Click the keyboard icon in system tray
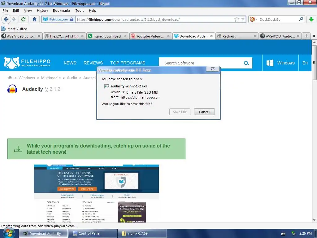 283,234
